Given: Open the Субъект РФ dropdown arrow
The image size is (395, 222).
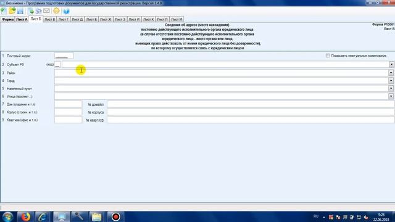Looking at the screenshot, I should pyautogui.click(x=391, y=64).
